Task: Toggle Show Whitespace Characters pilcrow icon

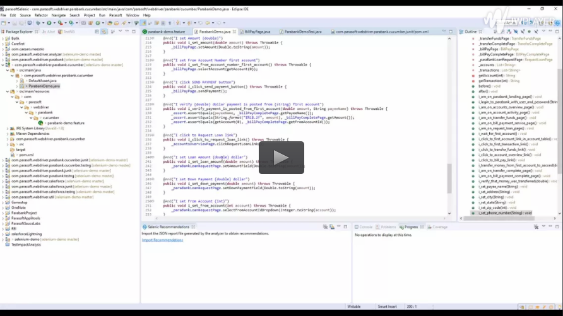Action: tap(170, 23)
